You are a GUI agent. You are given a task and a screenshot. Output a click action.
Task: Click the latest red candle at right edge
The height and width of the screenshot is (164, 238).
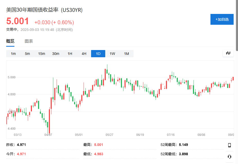(x=233, y=79)
